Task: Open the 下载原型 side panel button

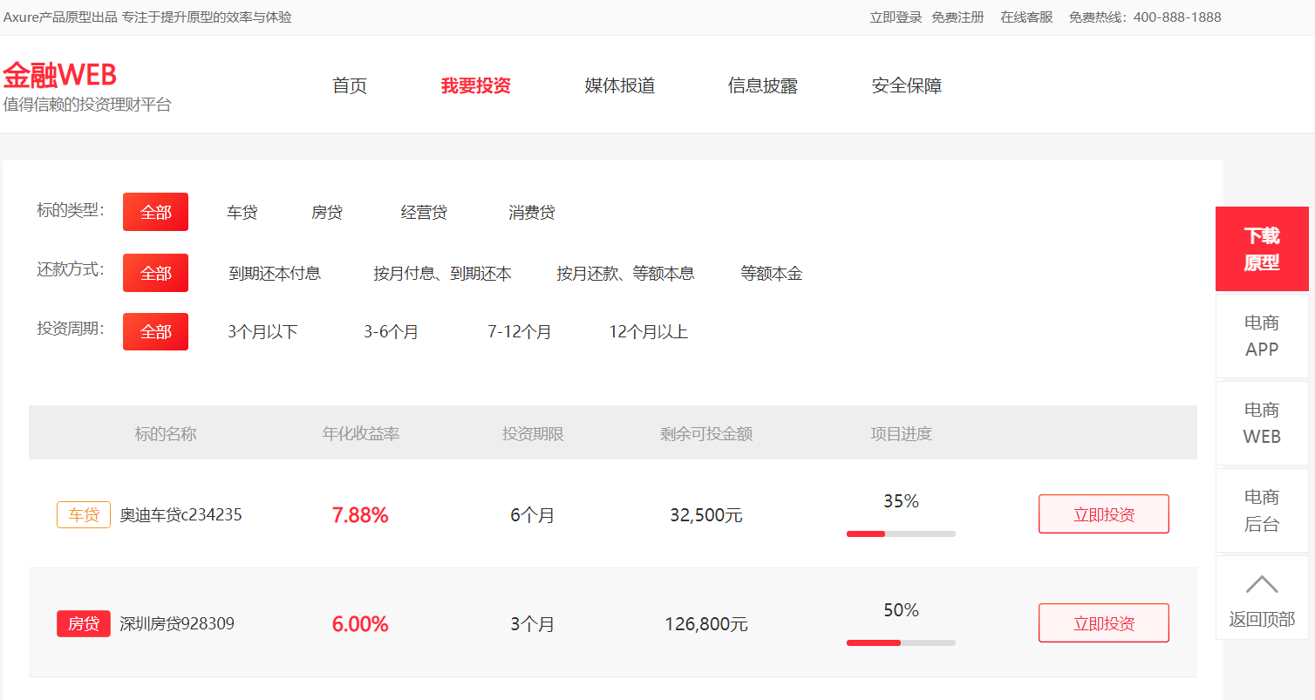Action: 1262,248
